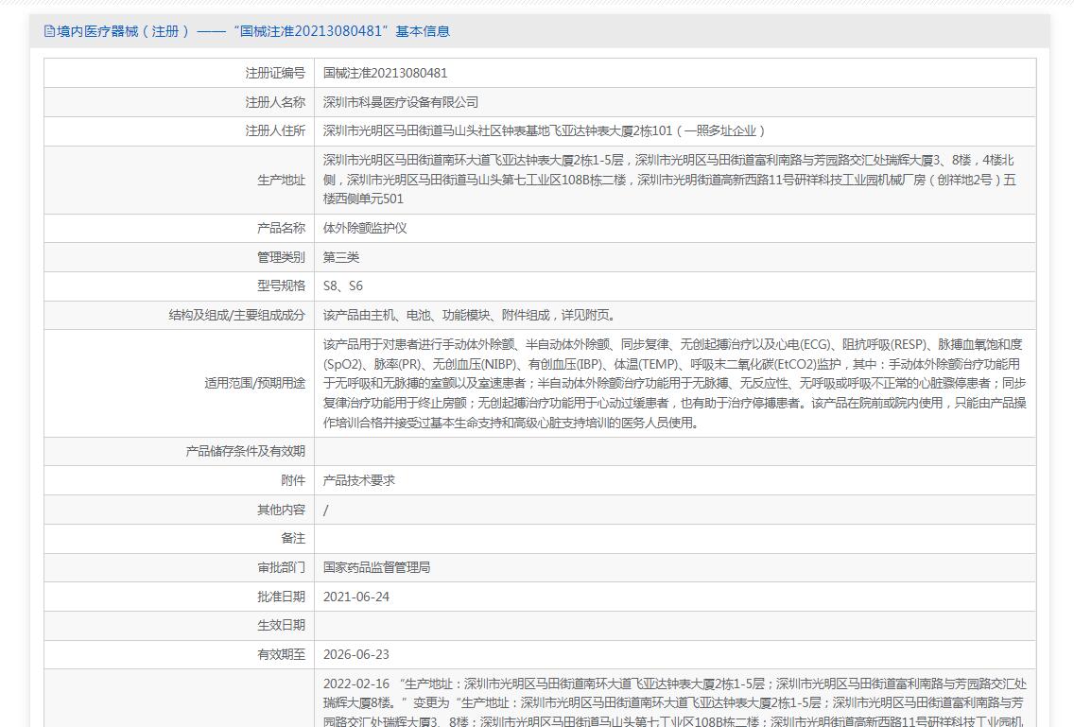Select the product name 体外除颤监护仪
1074x727 pixels.
click(365, 228)
